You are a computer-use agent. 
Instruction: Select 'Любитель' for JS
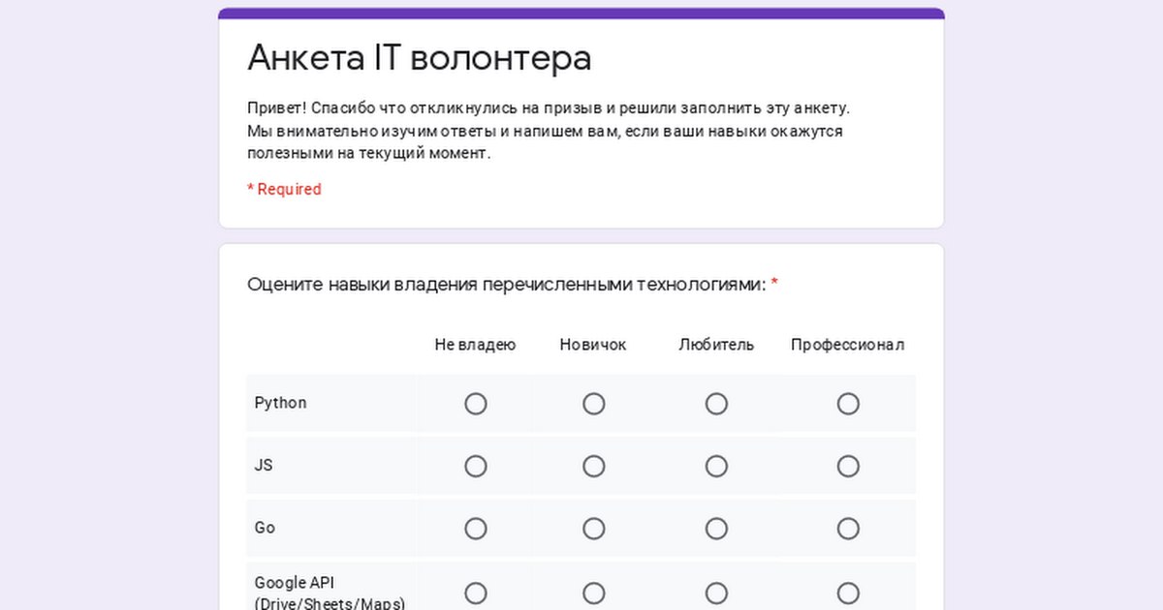(x=716, y=467)
